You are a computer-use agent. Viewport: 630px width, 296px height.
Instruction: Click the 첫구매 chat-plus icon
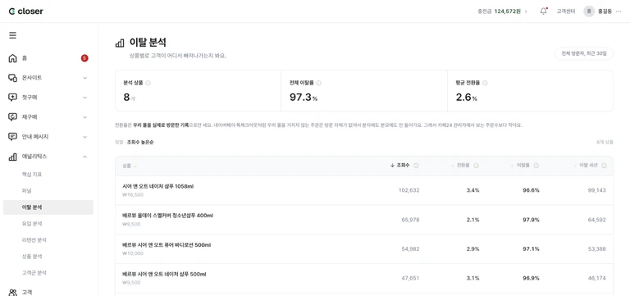coord(13,98)
